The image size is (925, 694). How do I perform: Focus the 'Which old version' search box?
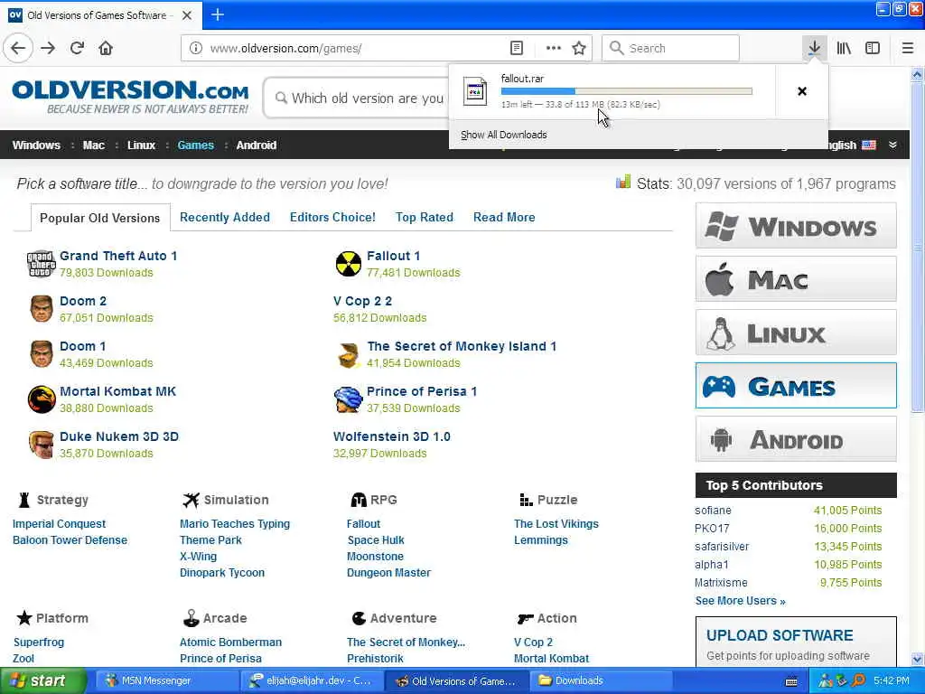click(x=357, y=98)
